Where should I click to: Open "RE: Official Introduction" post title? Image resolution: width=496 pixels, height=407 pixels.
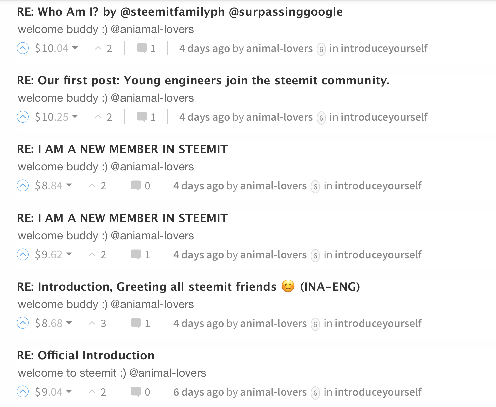coord(85,356)
